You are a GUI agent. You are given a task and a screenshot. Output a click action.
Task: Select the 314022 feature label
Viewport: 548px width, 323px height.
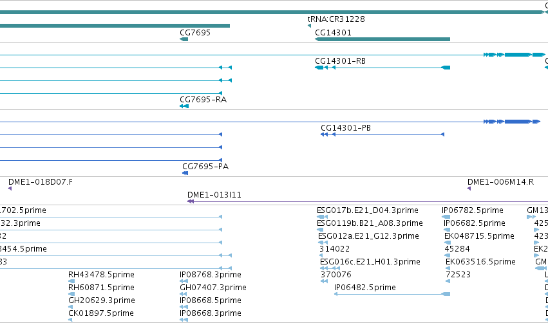(x=334, y=249)
